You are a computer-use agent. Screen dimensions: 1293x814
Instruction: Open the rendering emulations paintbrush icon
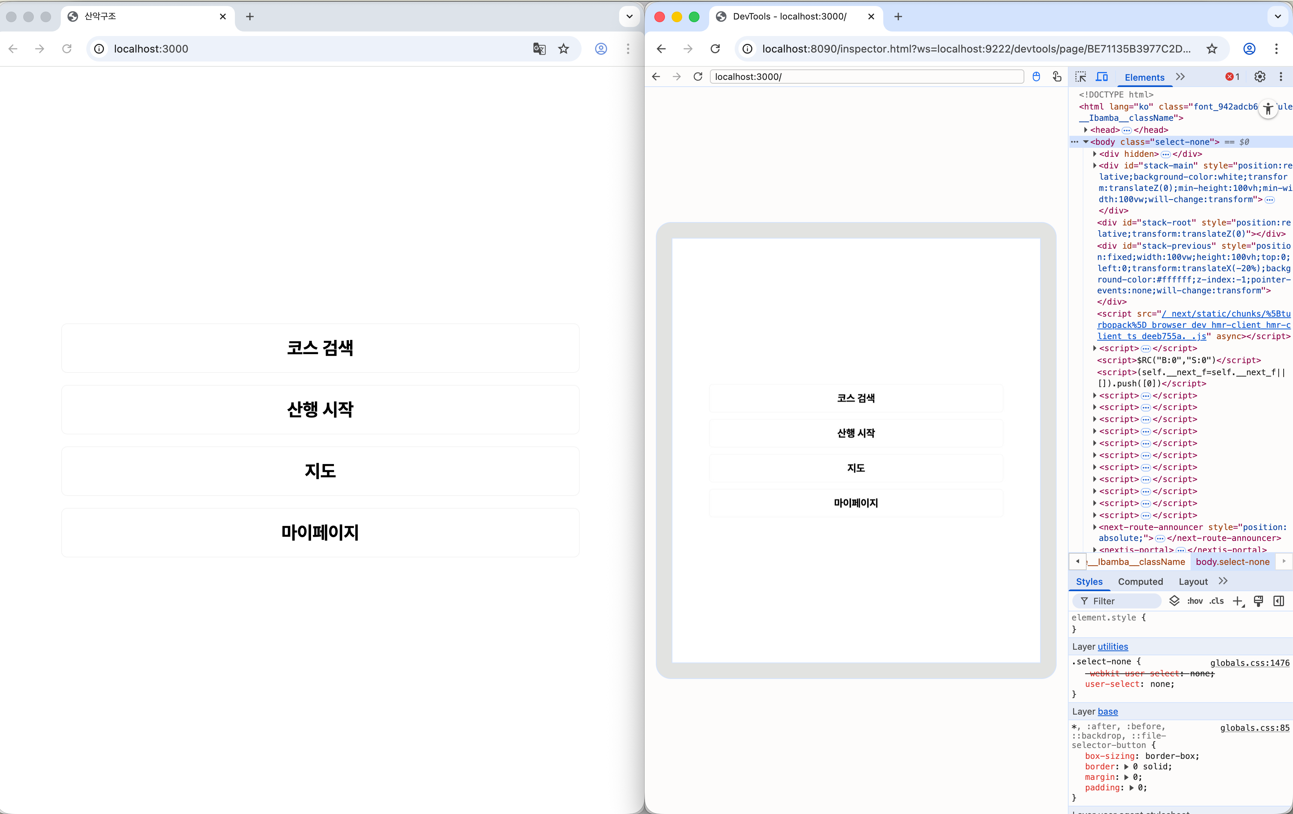coord(1258,601)
